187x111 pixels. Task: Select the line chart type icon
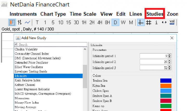[27, 22]
